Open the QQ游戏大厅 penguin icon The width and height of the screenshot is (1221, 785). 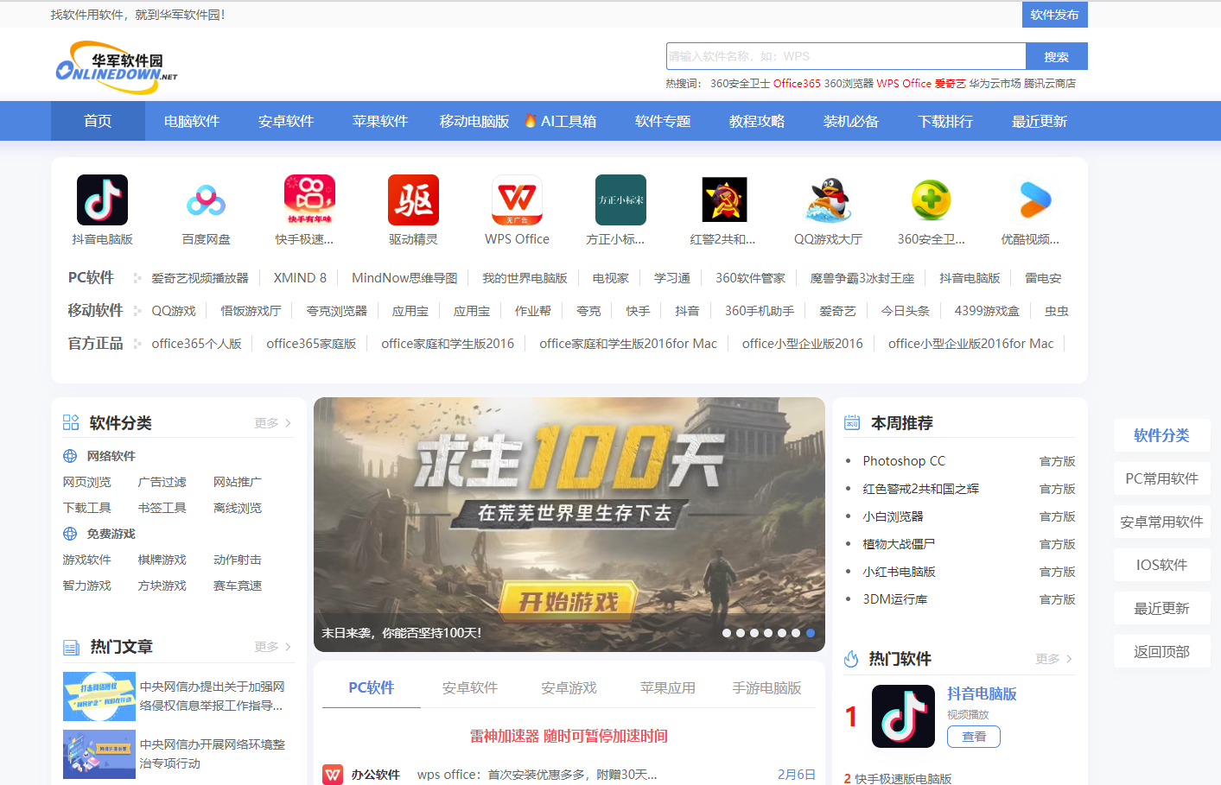828,199
